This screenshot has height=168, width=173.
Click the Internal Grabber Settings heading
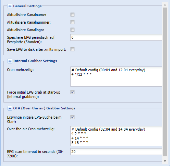tap(35, 61)
